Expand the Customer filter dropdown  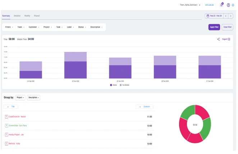tap(34, 27)
